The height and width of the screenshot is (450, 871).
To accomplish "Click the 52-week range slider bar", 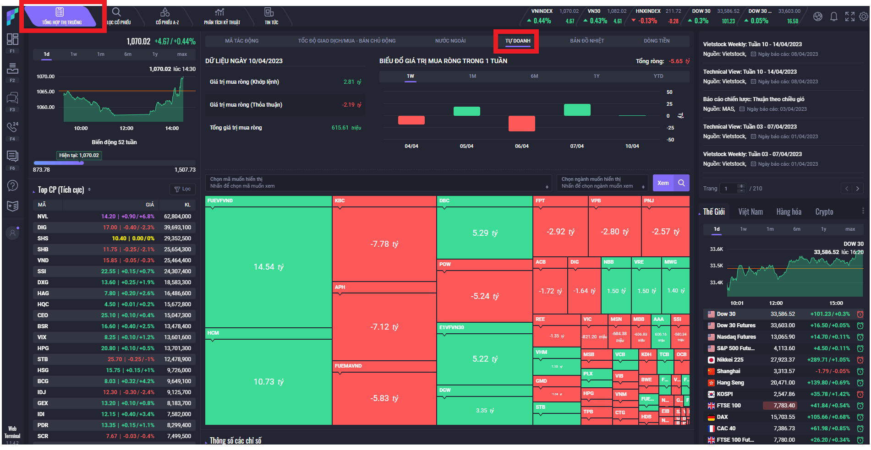I will (x=114, y=163).
